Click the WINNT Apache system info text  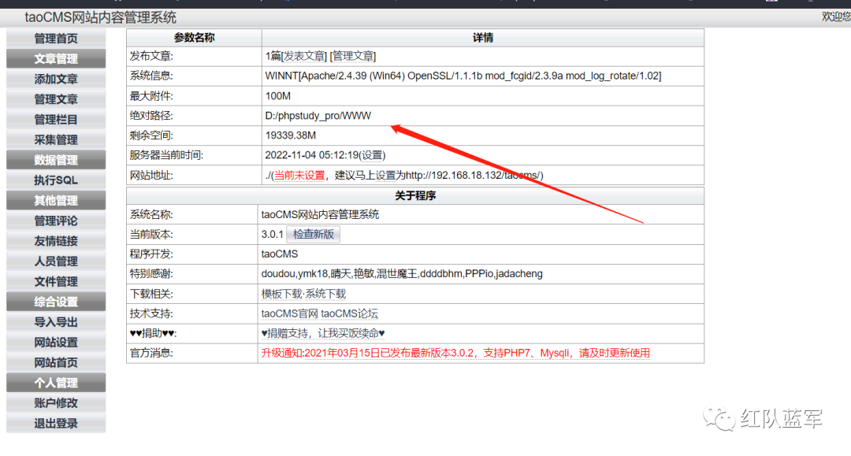463,76
